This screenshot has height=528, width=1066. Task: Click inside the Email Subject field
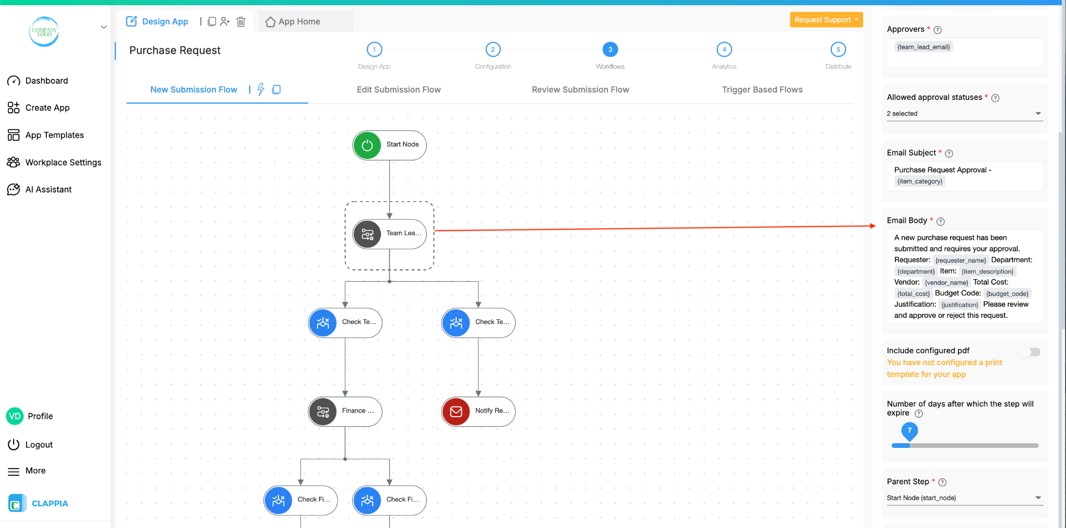963,176
